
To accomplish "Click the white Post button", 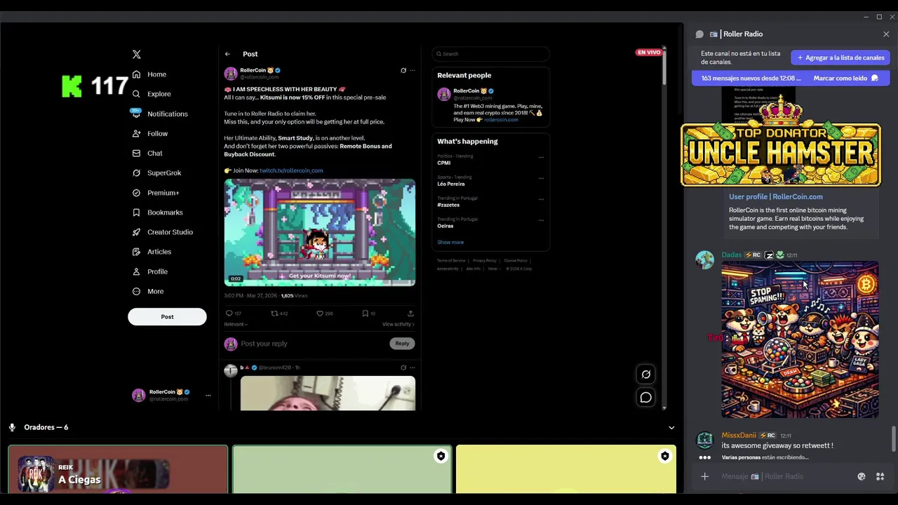I will pyautogui.click(x=167, y=317).
